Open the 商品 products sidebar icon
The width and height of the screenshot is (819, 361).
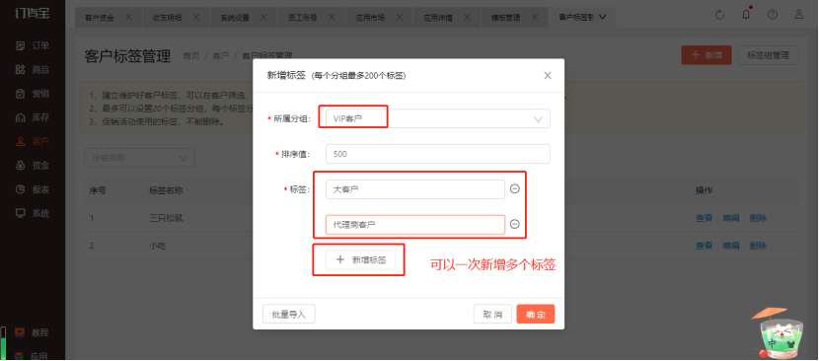click(x=21, y=69)
